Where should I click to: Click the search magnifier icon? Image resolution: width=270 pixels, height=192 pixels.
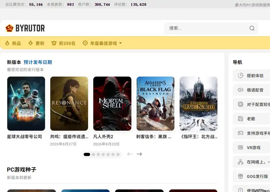[252, 28]
